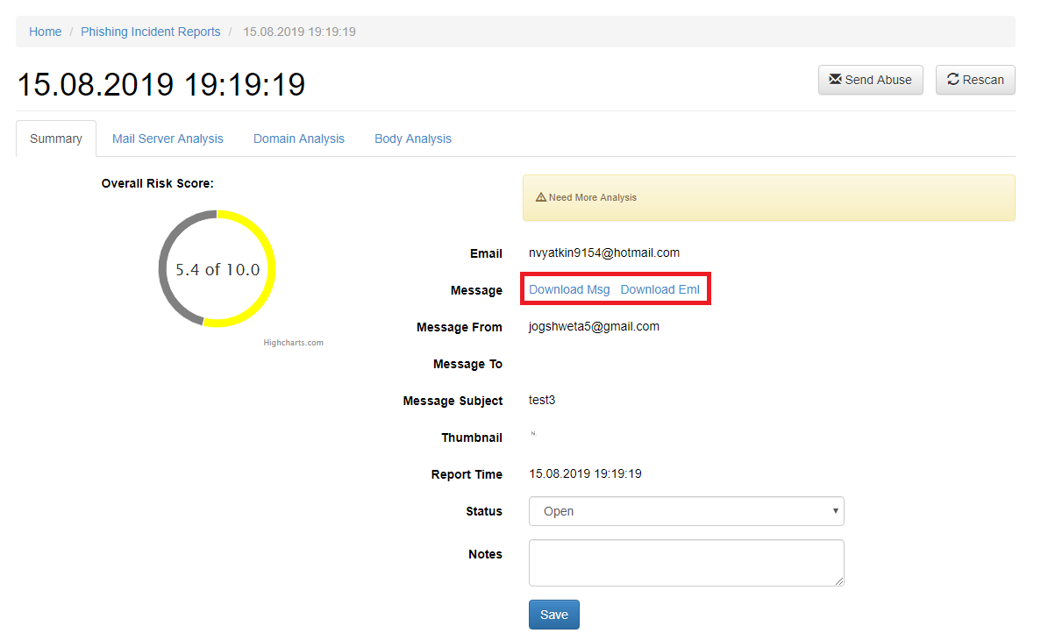Screen dimensions: 1041x640
Task: Go to Home in breadcrumb
Action: tap(45, 32)
